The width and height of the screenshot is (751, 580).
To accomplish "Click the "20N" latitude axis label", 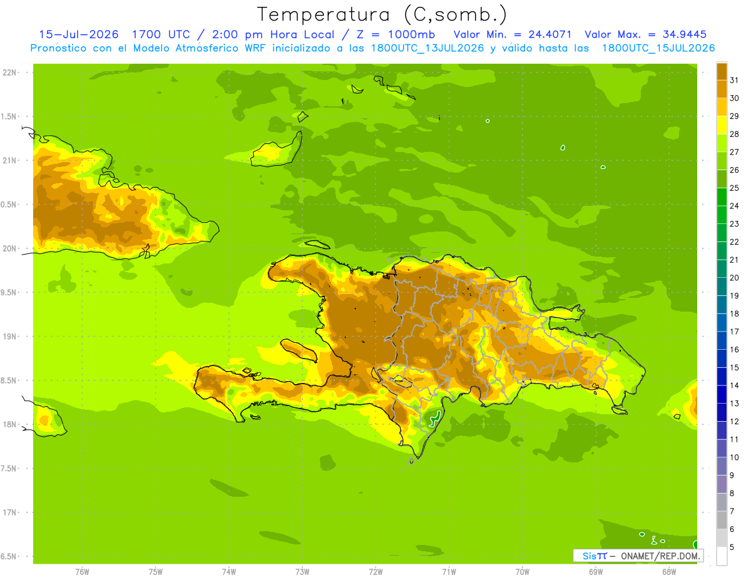I will pyautogui.click(x=11, y=248).
